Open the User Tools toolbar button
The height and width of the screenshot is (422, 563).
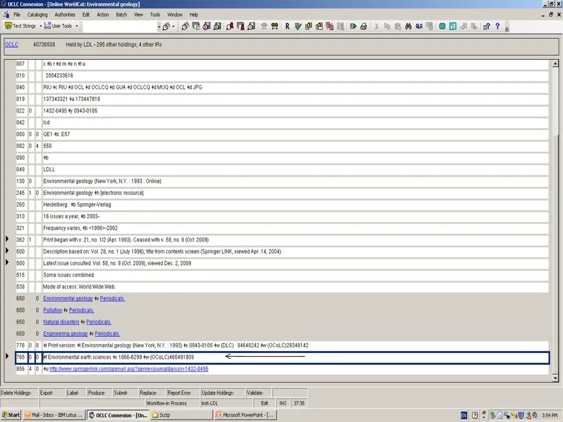[x=58, y=26]
